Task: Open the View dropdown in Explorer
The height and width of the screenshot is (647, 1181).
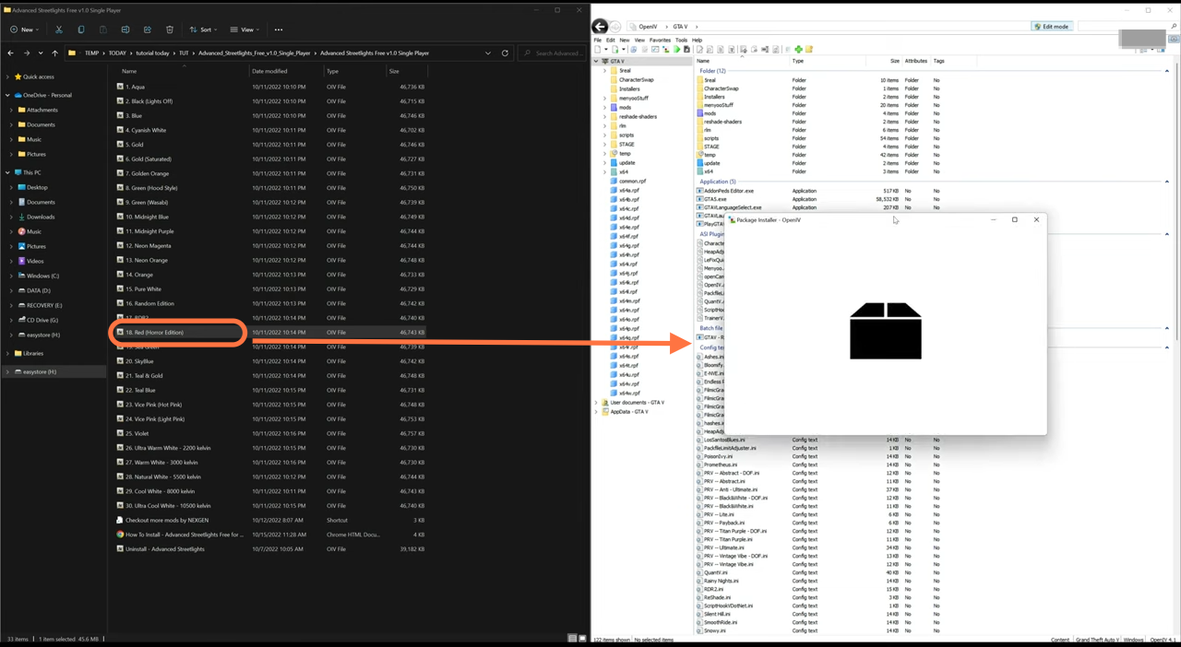Action: point(245,29)
